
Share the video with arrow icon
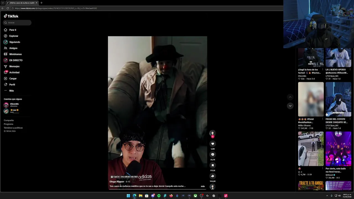[x=213, y=176]
